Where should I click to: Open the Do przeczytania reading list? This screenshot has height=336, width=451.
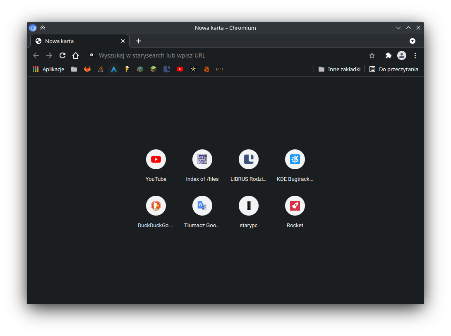[394, 69]
